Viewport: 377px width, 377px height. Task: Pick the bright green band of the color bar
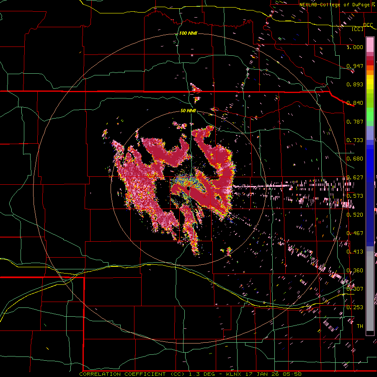coord(370,114)
